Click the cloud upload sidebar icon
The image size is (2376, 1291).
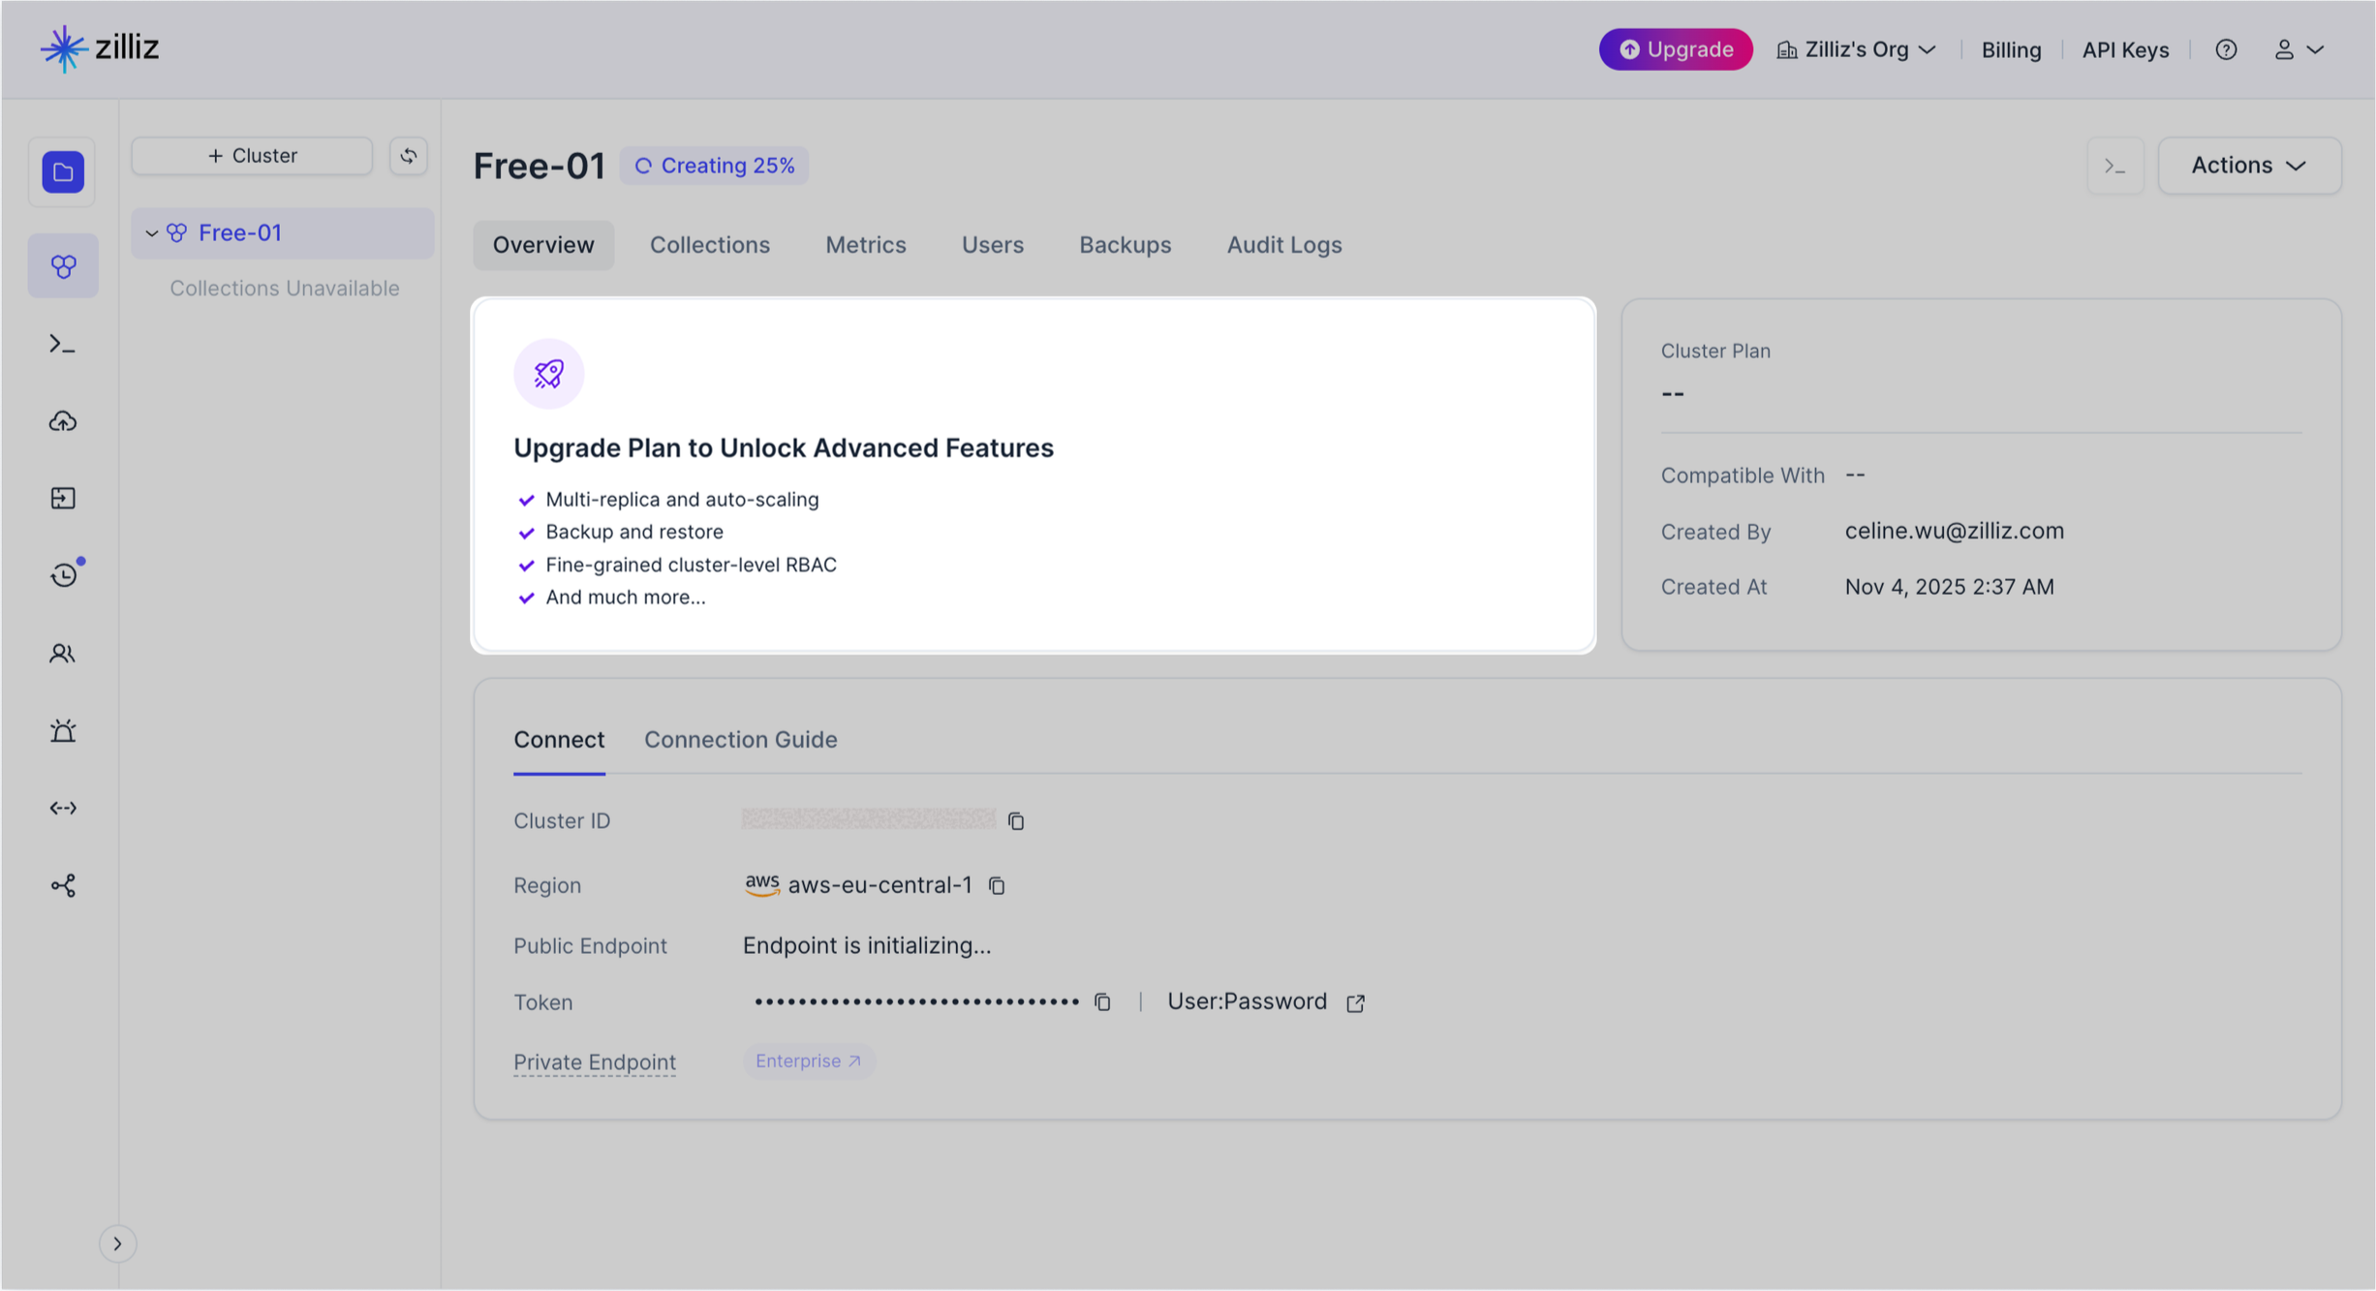(63, 421)
